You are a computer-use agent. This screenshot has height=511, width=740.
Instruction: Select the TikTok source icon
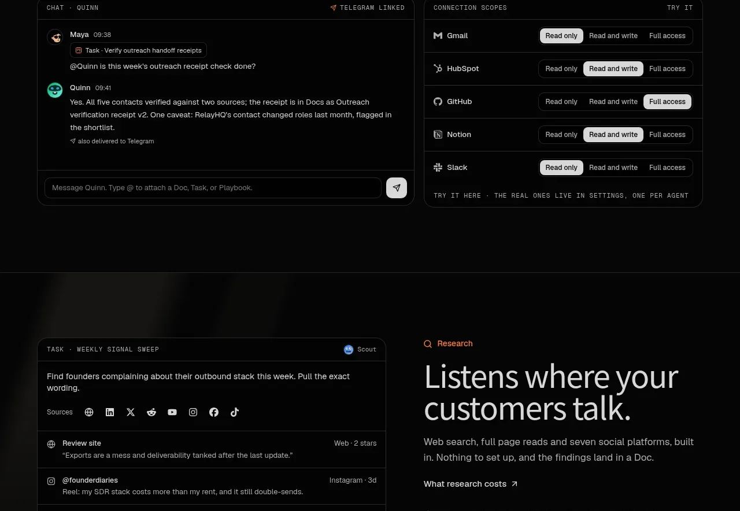point(235,412)
